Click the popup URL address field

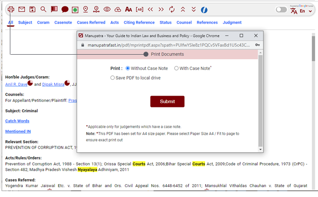[169, 45]
